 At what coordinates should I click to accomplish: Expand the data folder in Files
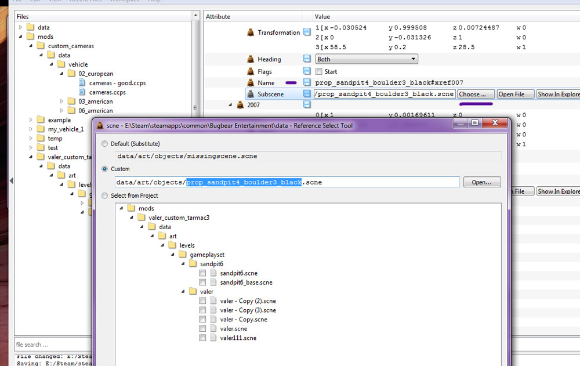pyautogui.click(x=20, y=27)
